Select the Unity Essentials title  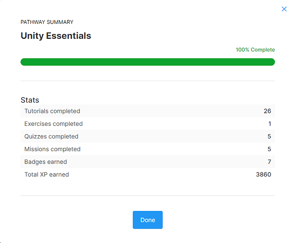coord(55,36)
